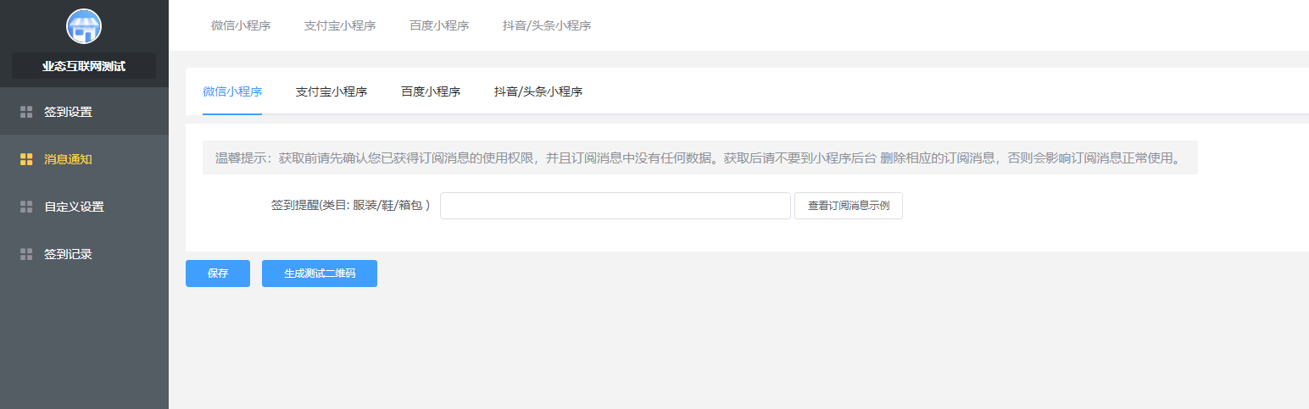Go to 自定义设置 in sidebar
The image size is (1309, 409).
pos(84,207)
